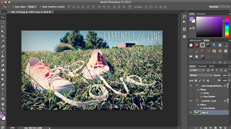Click the purple foreground color swatch in toolbar
The image size is (231, 129).
point(2,116)
